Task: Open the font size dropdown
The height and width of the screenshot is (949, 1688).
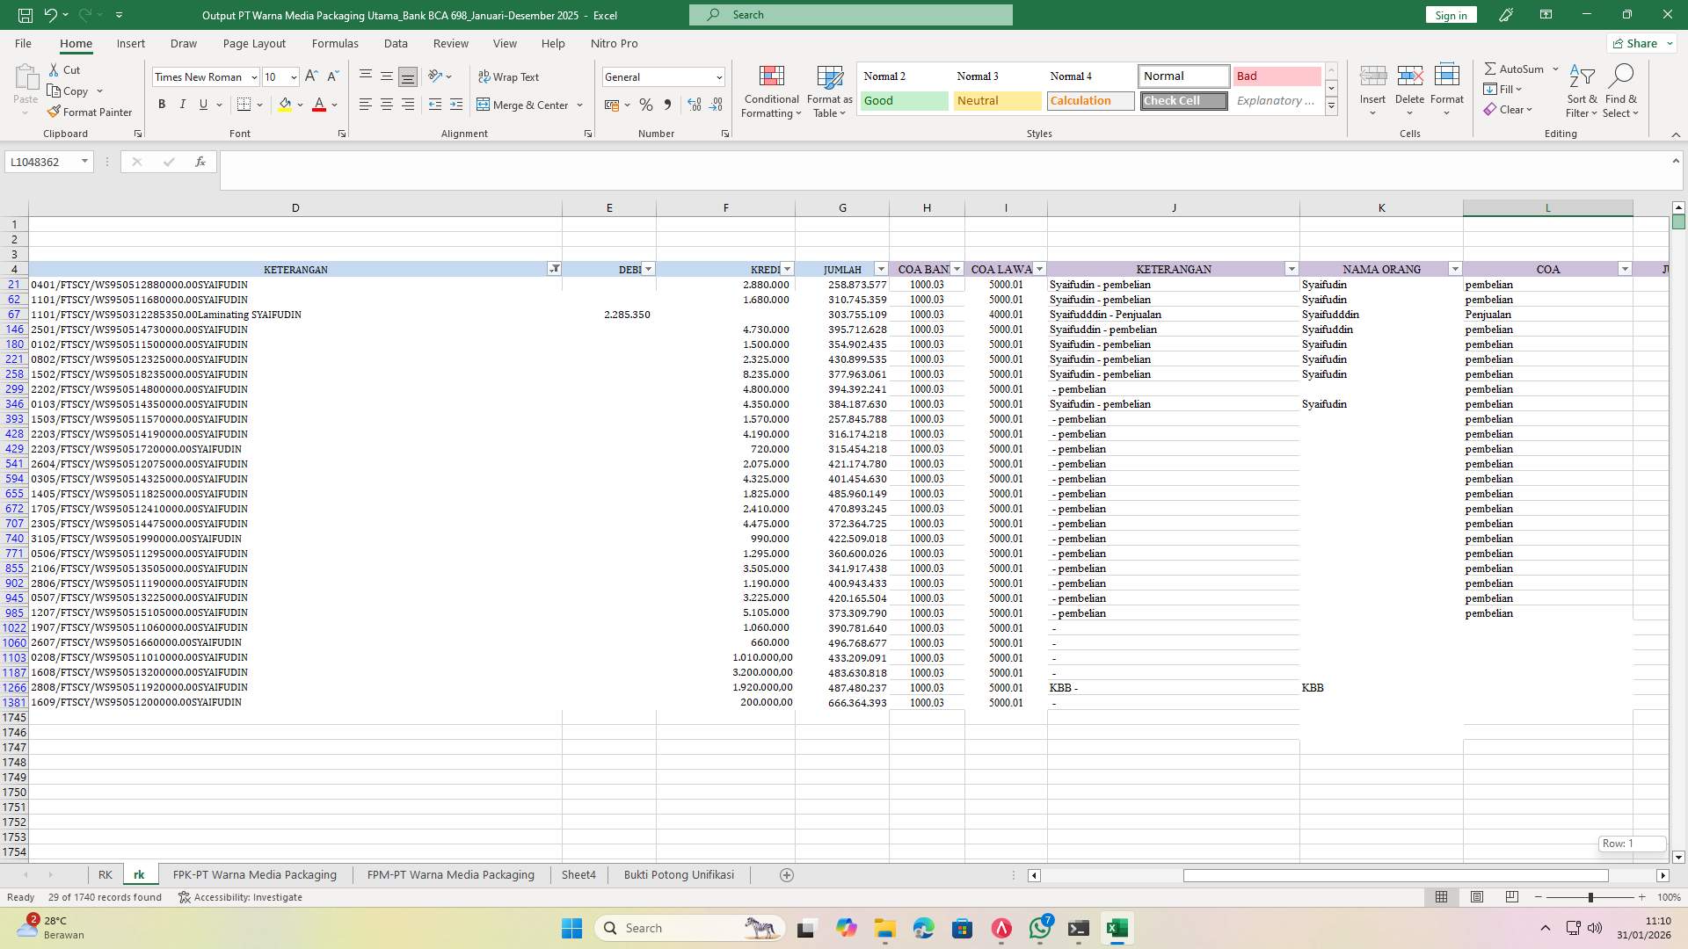Action: (294, 76)
